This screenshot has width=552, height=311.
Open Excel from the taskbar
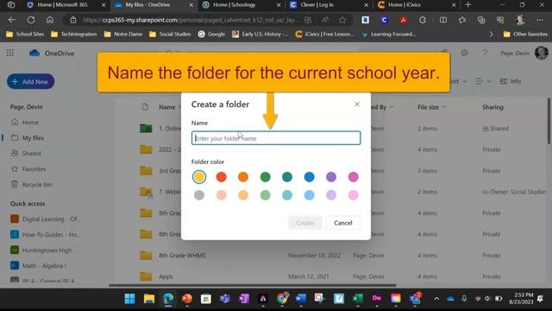point(358,299)
